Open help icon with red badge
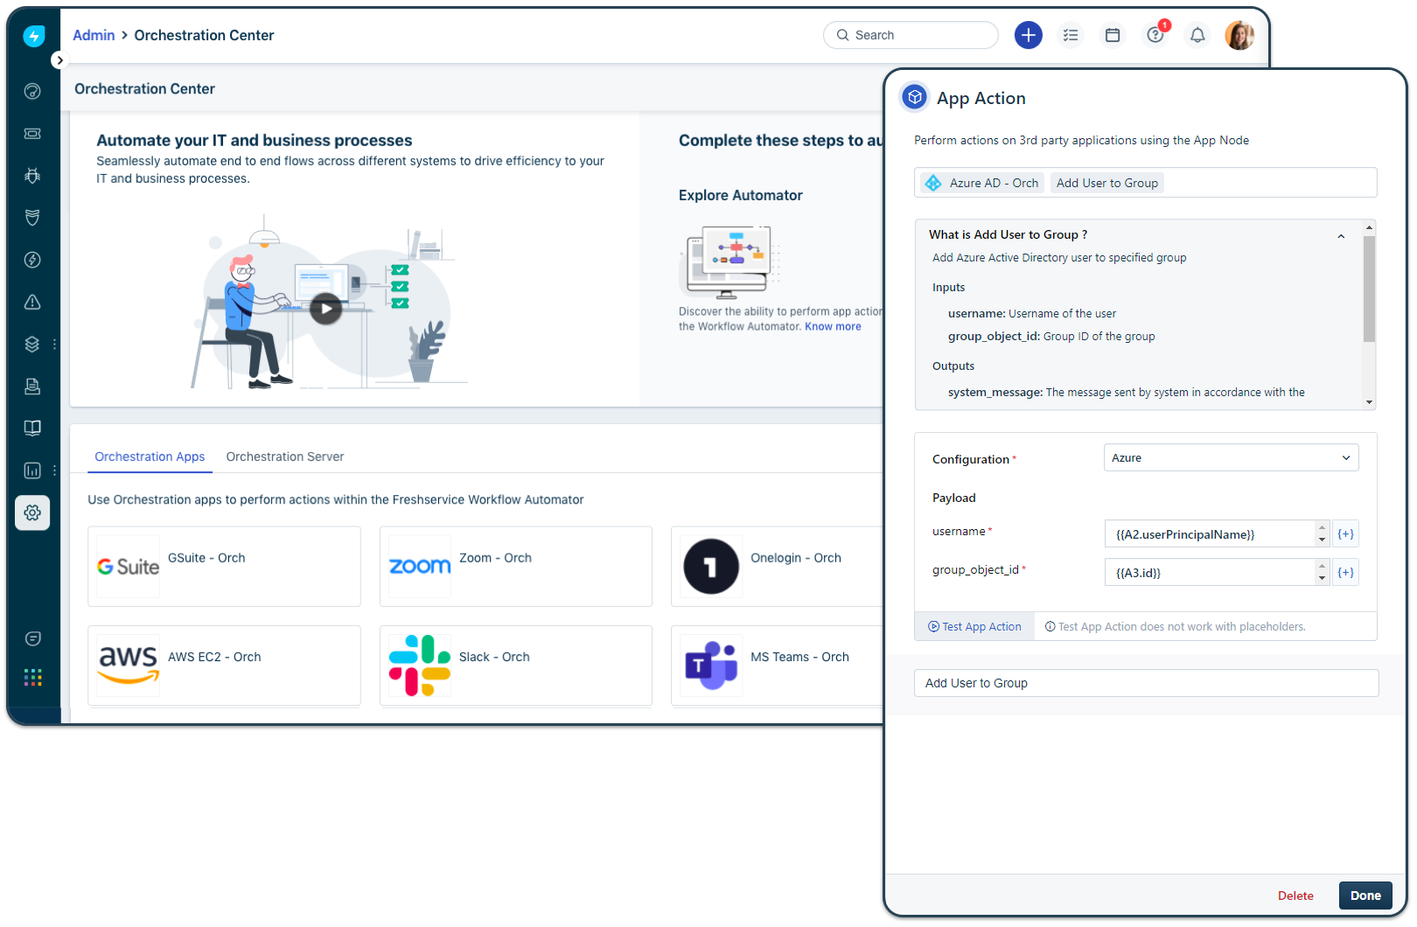Viewport: 1417px width, 927px height. [x=1155, y=35]
